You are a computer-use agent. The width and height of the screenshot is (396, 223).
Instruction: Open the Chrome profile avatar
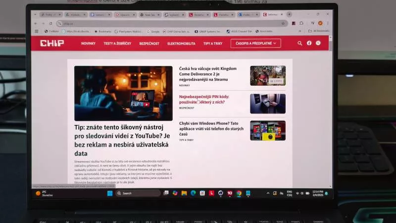click(x=320, y=23)
